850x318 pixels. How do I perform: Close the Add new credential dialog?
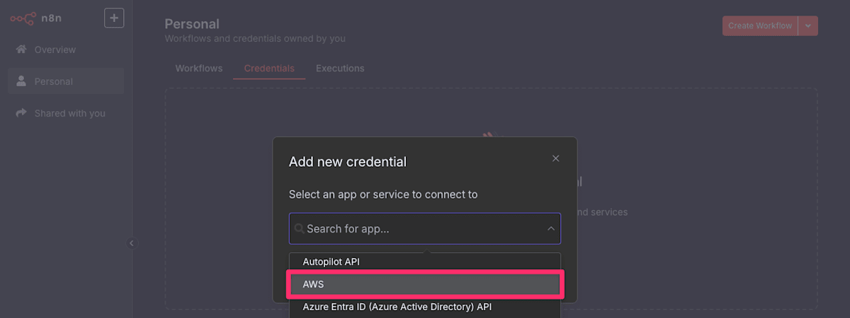click(556, 158)
